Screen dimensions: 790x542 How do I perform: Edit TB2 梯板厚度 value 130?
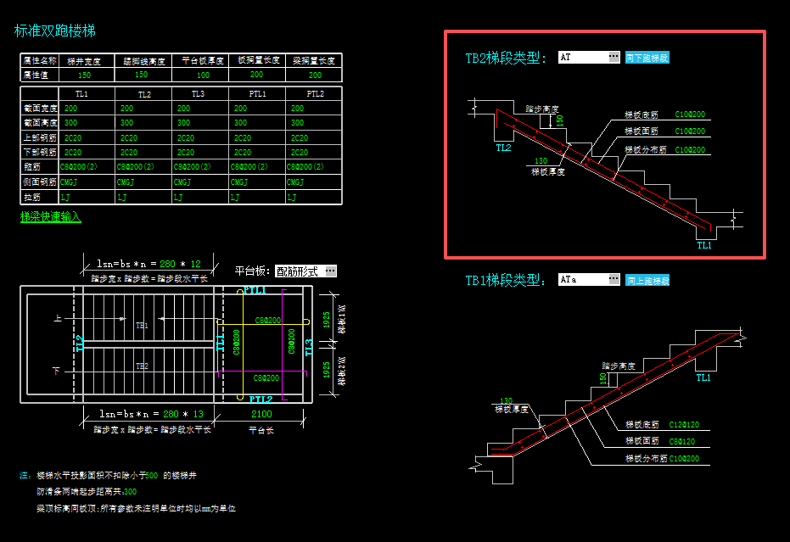click(x=541, y=161)
